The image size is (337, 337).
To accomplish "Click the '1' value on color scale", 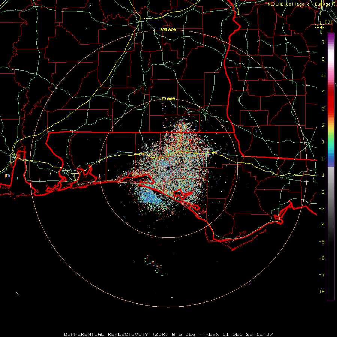I will [x=323, y=142].
